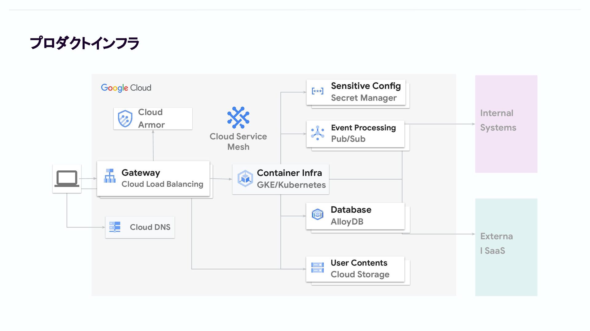Click the Gateway label text
This screenshot has width=590, height=331.
(x=141, y=173)
